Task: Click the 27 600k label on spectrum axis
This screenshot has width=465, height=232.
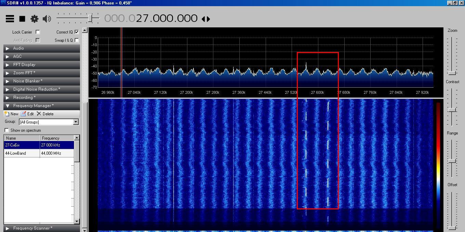Action: (x=317, y=92)
